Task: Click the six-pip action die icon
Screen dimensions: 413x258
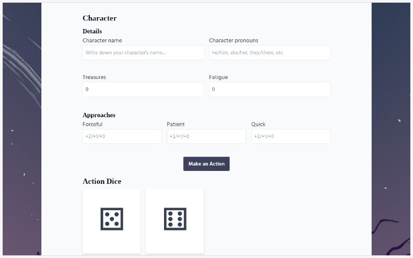Action: (175, 219)
